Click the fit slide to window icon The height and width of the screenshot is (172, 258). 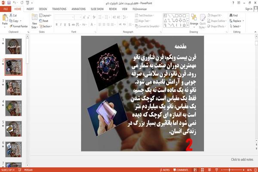click(x=255, y=170)
